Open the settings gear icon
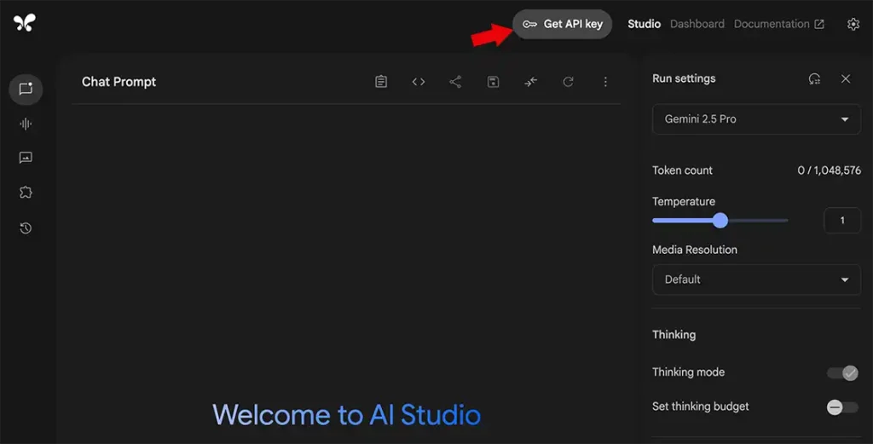This screenshot has width=873, height=444. tap(853, 24)
